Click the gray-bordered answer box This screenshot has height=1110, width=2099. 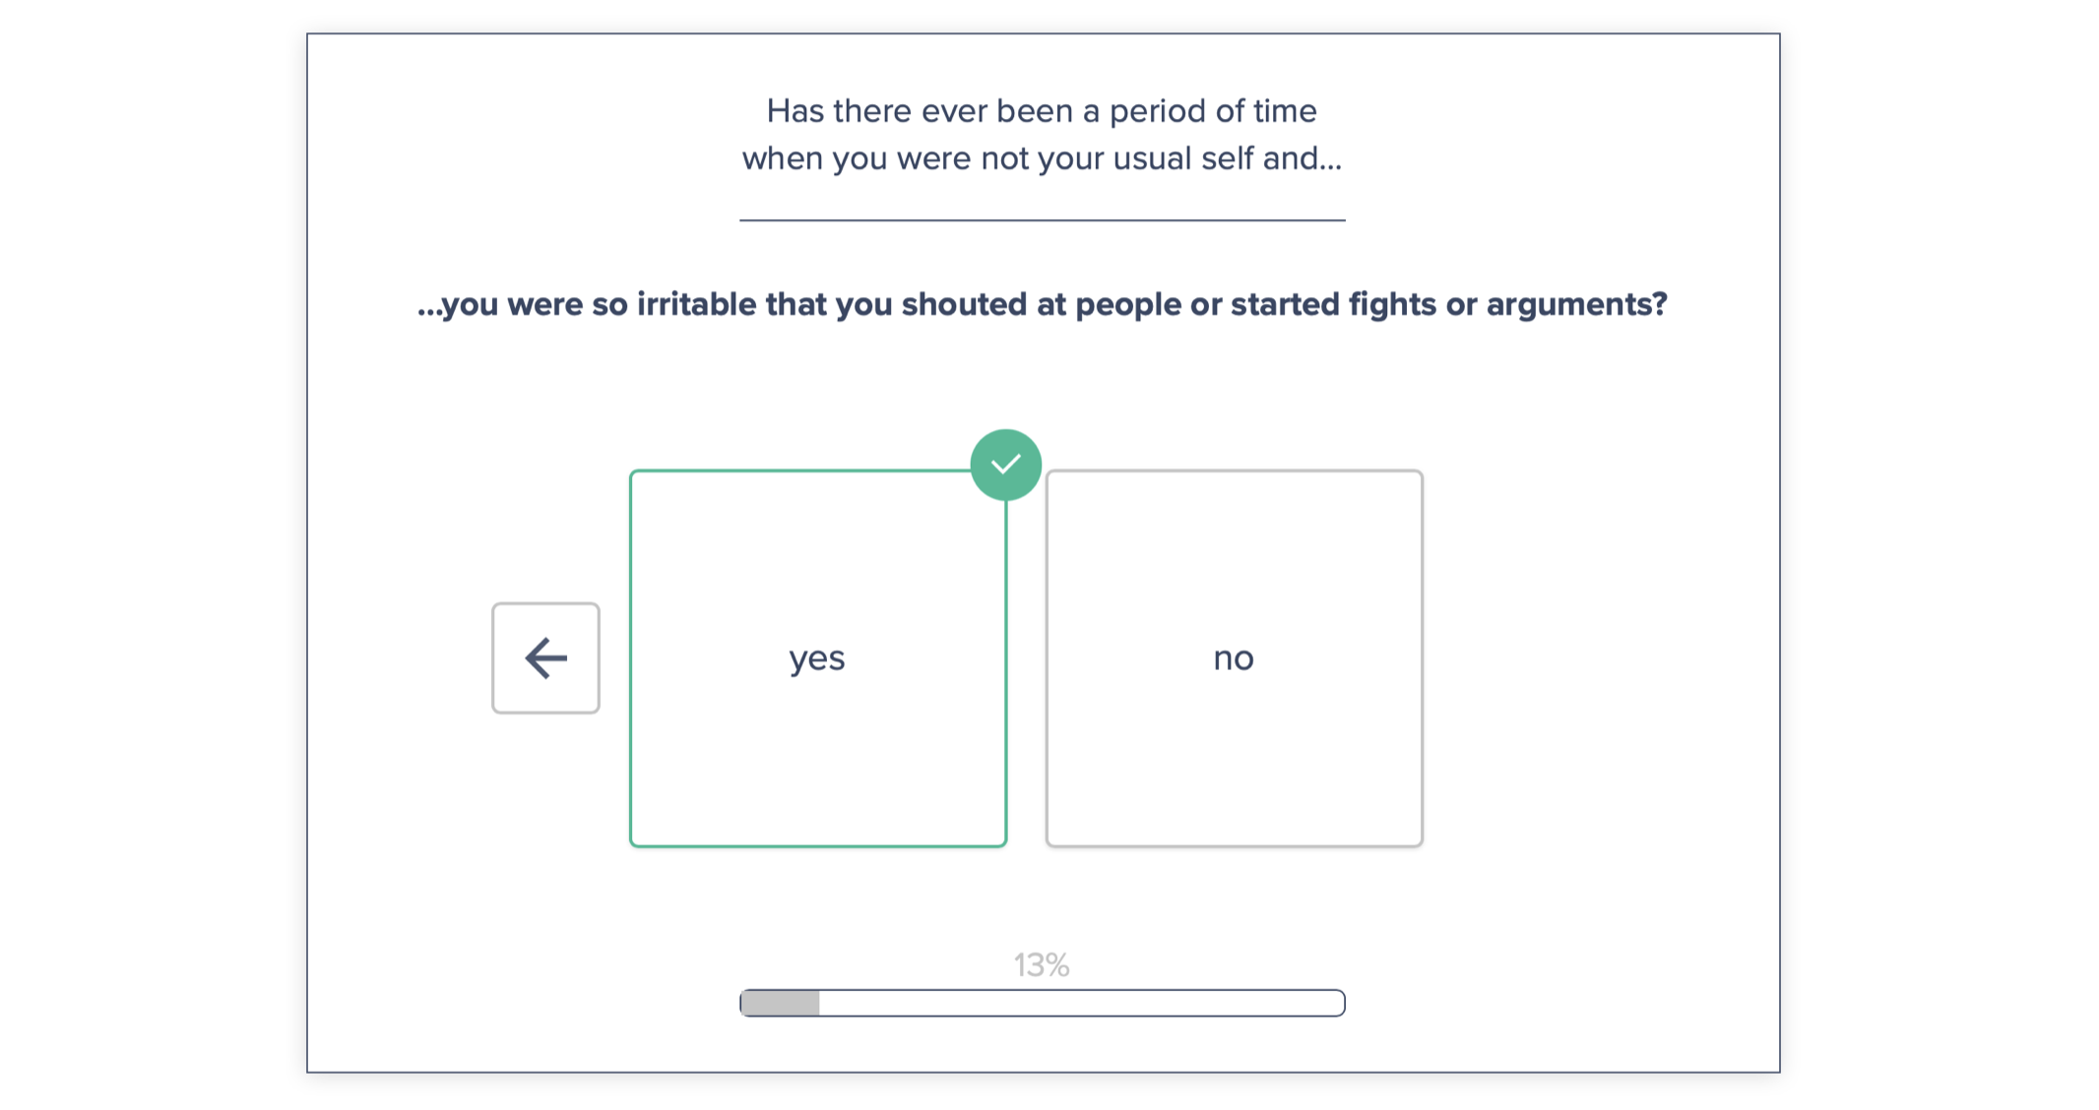point(1234,748)
